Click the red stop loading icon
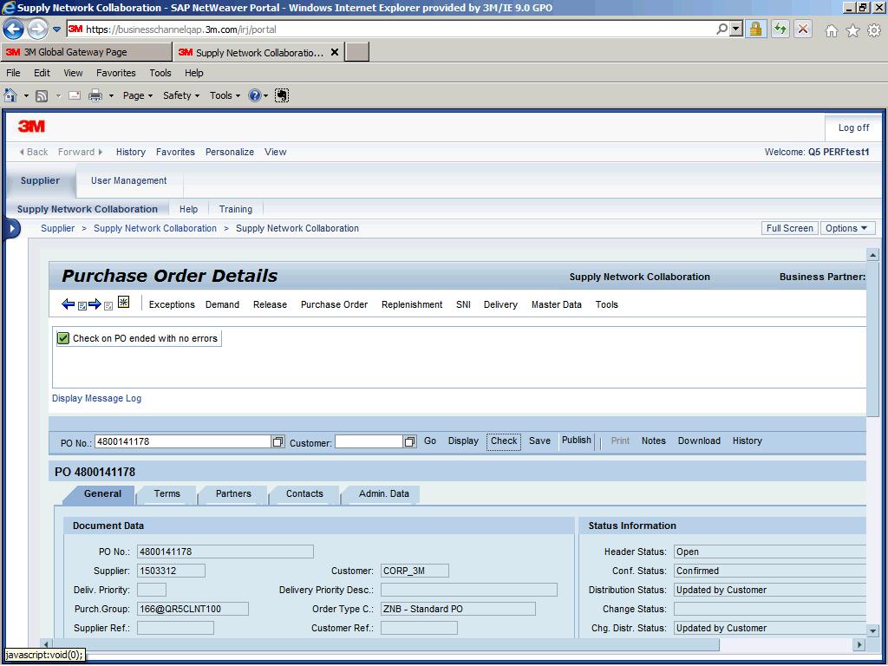This screenshot has height=666, width=888. 803,29
